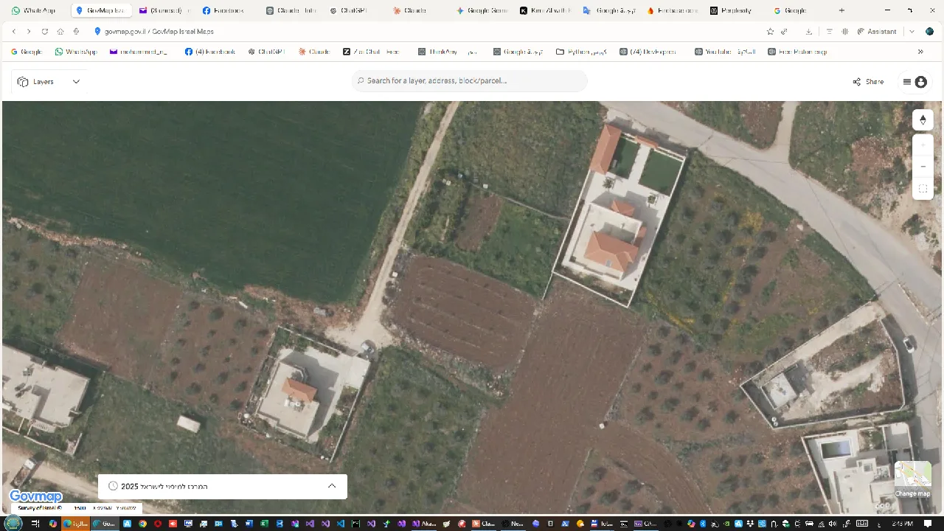
Task: Select the zoom-to-area dashed square tool
Action: pos(923,189)
